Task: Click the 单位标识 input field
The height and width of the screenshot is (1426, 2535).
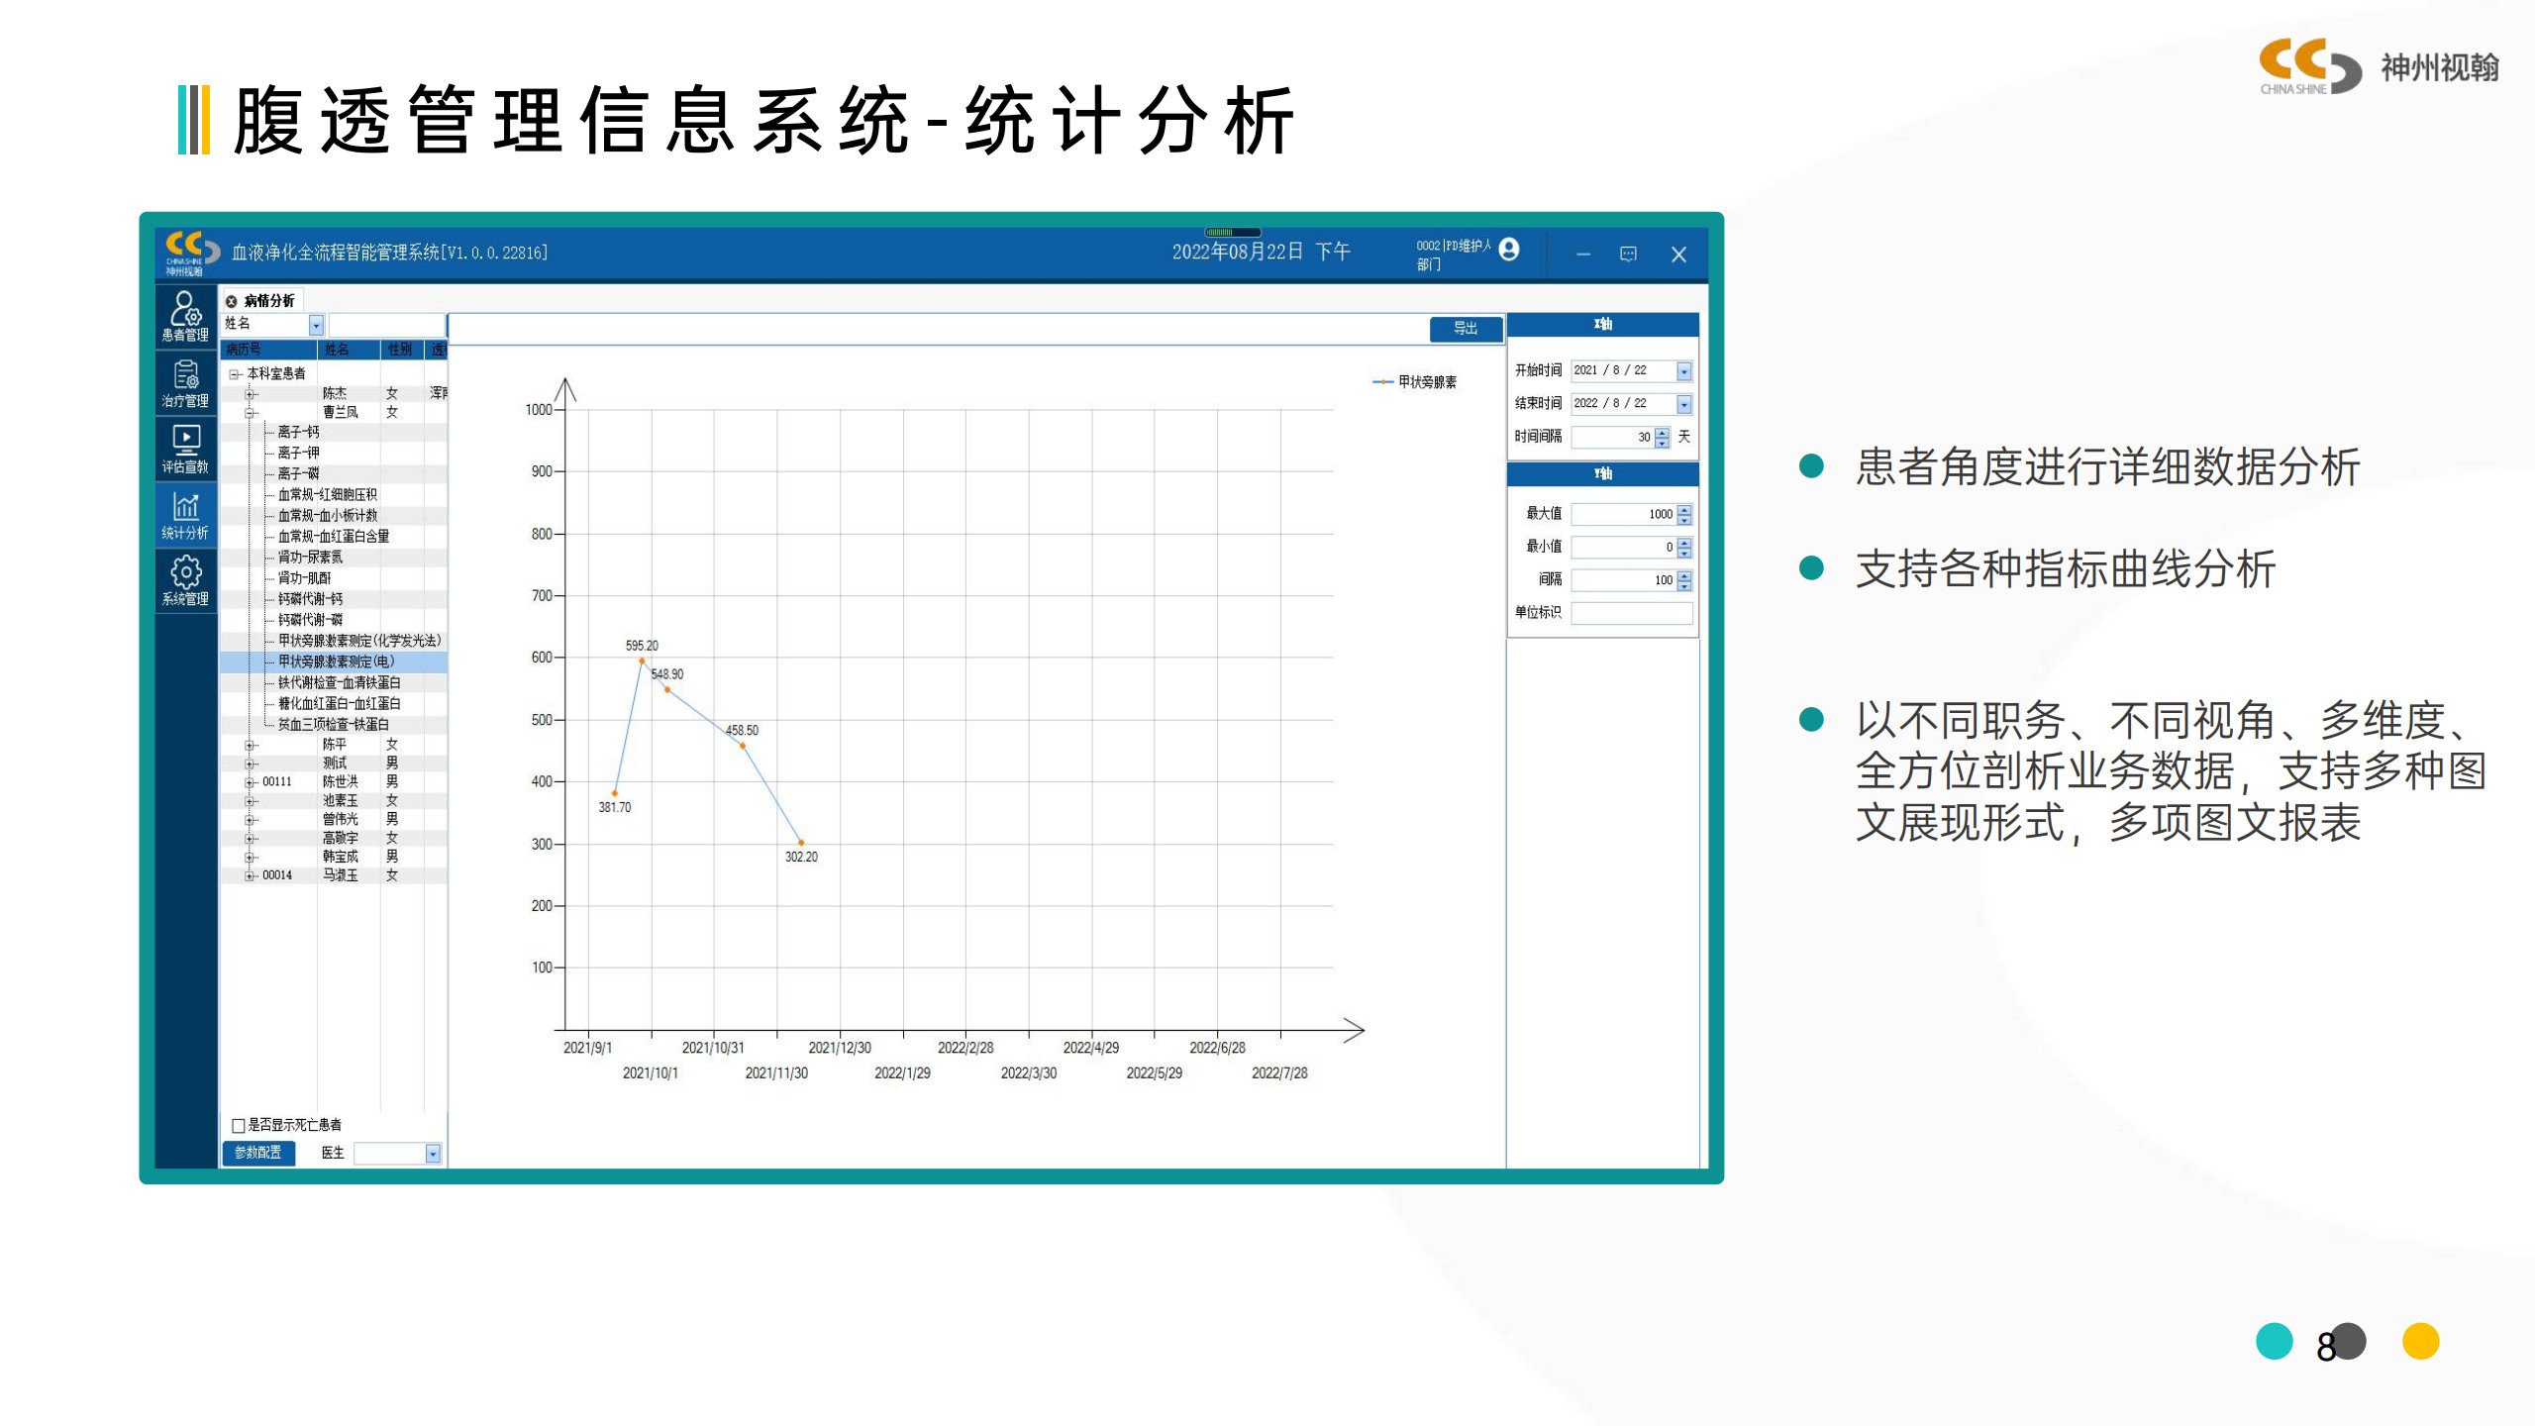Action: [x=1632, y=614]
